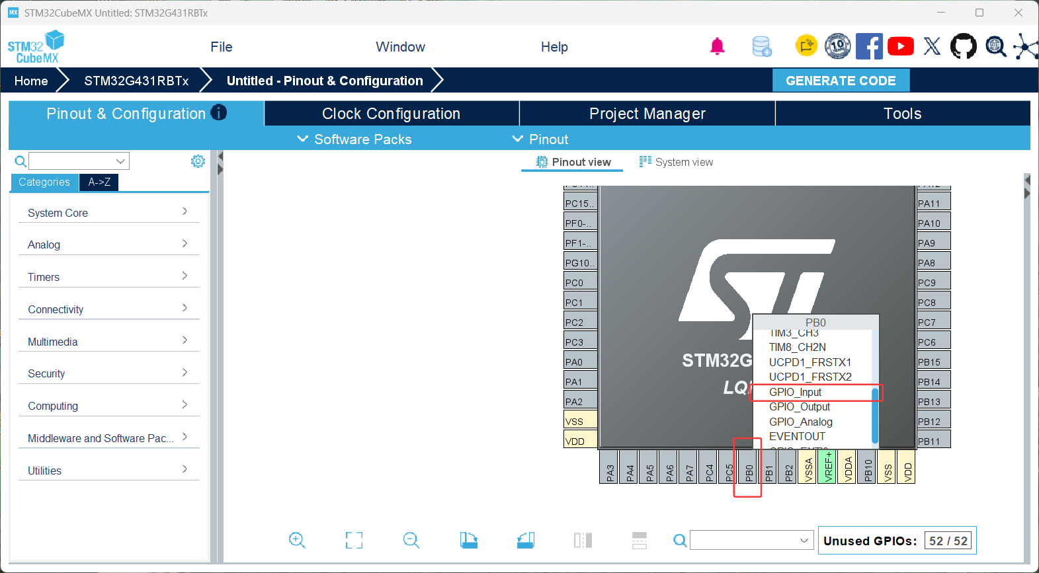Zoom out of the chip pinout
The image size is (1039, 573).
(411, 541)
